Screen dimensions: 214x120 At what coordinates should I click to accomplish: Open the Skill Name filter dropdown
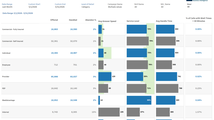point(136,7)
